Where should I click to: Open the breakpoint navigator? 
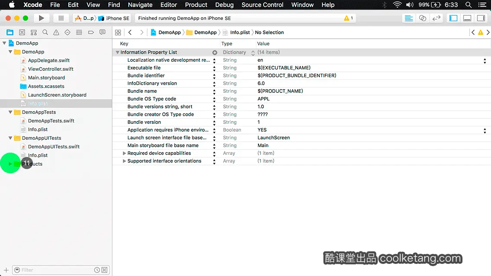(x=91, y=32)
